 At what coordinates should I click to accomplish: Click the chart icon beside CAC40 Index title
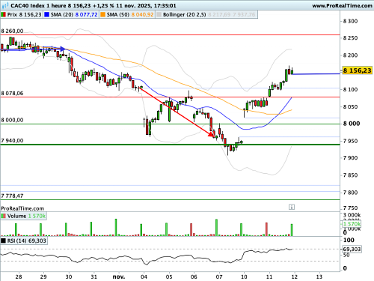tap(5, 5)
